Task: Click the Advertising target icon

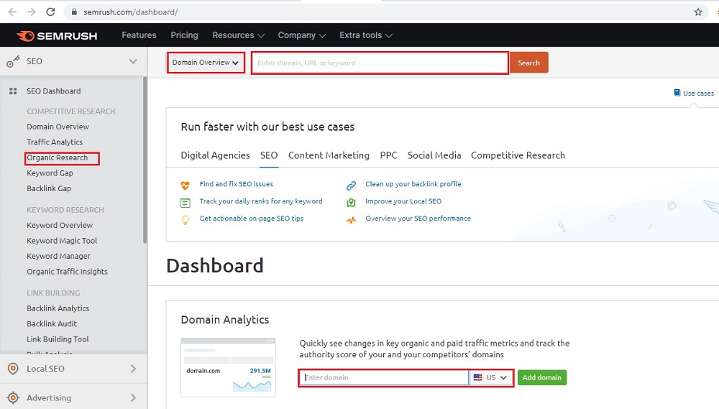Action: pos(13,397)
